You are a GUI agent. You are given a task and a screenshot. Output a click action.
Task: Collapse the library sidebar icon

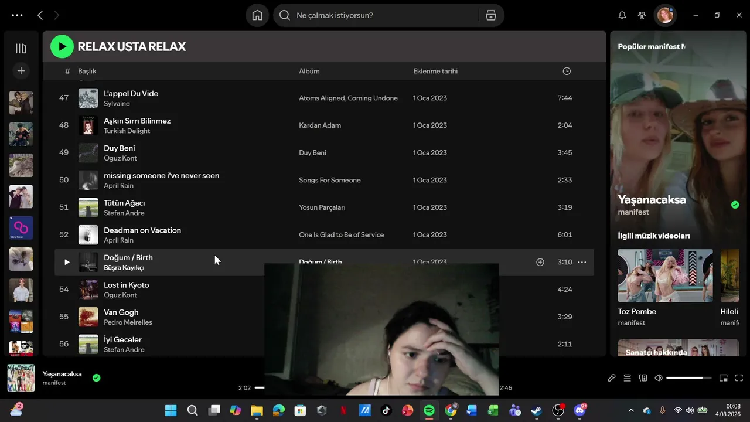(x=21, y=49)
